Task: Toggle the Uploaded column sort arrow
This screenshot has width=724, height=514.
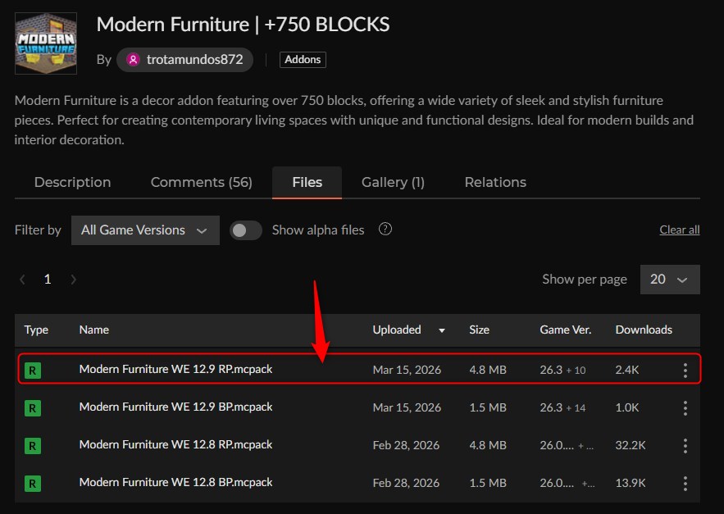Action: [x=440, y=330]
